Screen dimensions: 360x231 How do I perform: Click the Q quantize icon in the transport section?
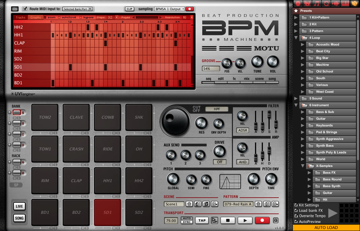pyautogui.click(x=275, y=220)
